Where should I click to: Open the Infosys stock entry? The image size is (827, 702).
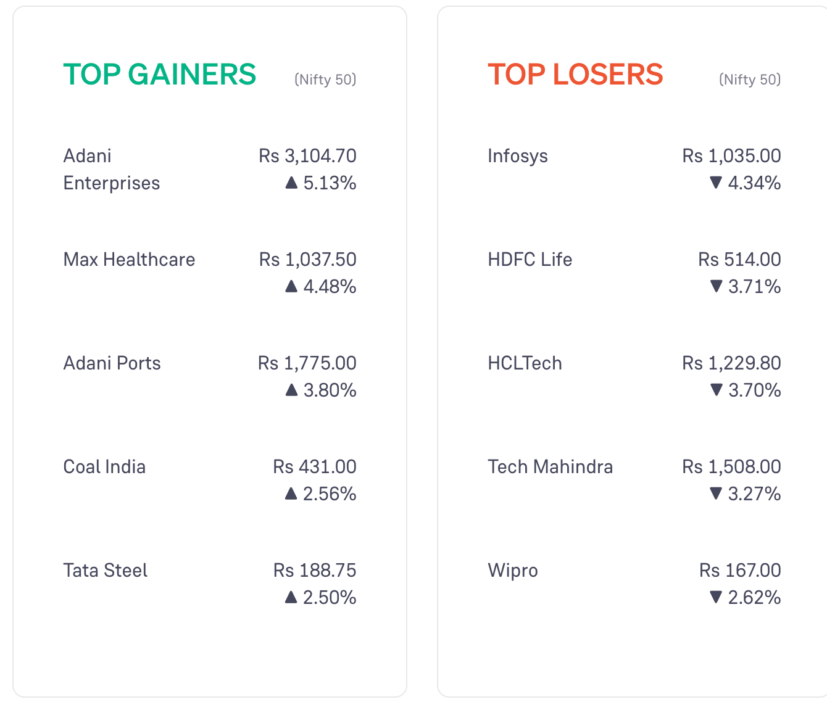point(518,156)
